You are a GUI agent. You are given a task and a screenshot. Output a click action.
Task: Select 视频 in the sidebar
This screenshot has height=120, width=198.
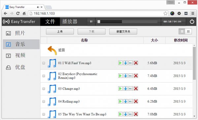pyautogui.click(x=21, y=55)
